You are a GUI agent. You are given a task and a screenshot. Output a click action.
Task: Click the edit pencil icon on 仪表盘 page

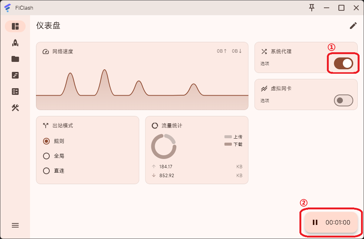pyautogui.click(x=353, y=26)
